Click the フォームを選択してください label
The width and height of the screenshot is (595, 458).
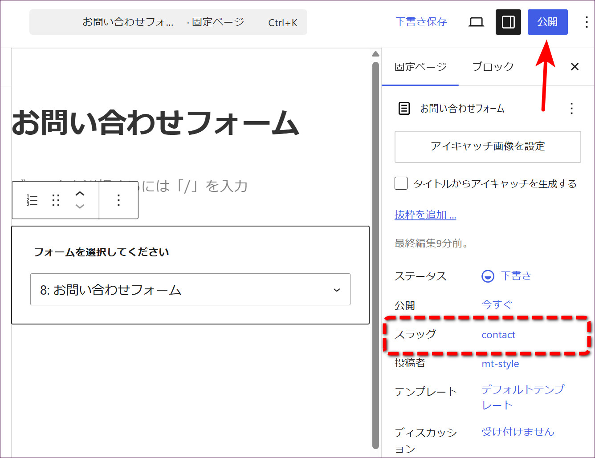click(102, 252)
